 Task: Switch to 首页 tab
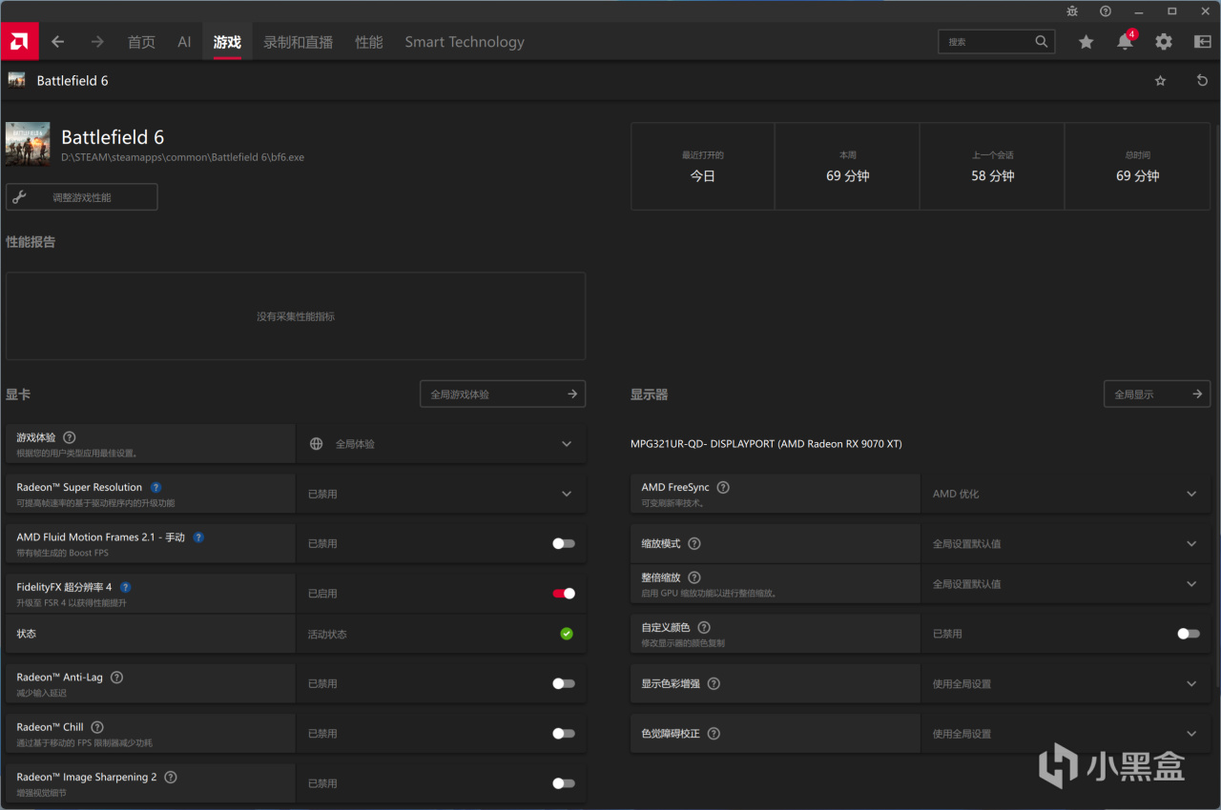(141, 42)
